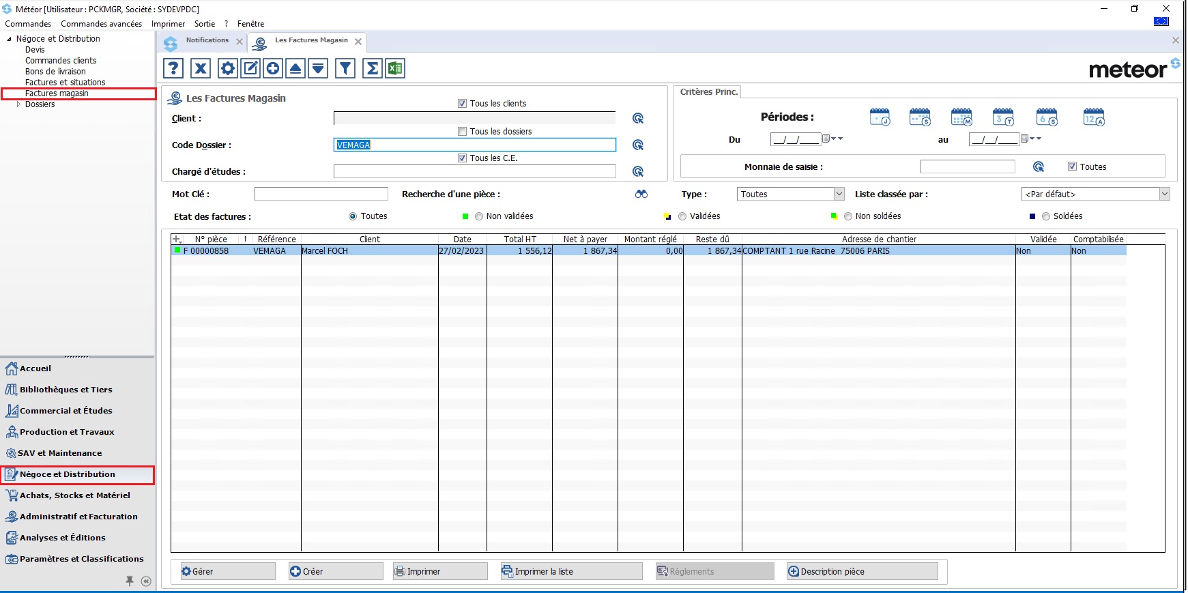1188x593 pixels.
Task: Open the Fenêtre menu
Action: coord(250,24)
